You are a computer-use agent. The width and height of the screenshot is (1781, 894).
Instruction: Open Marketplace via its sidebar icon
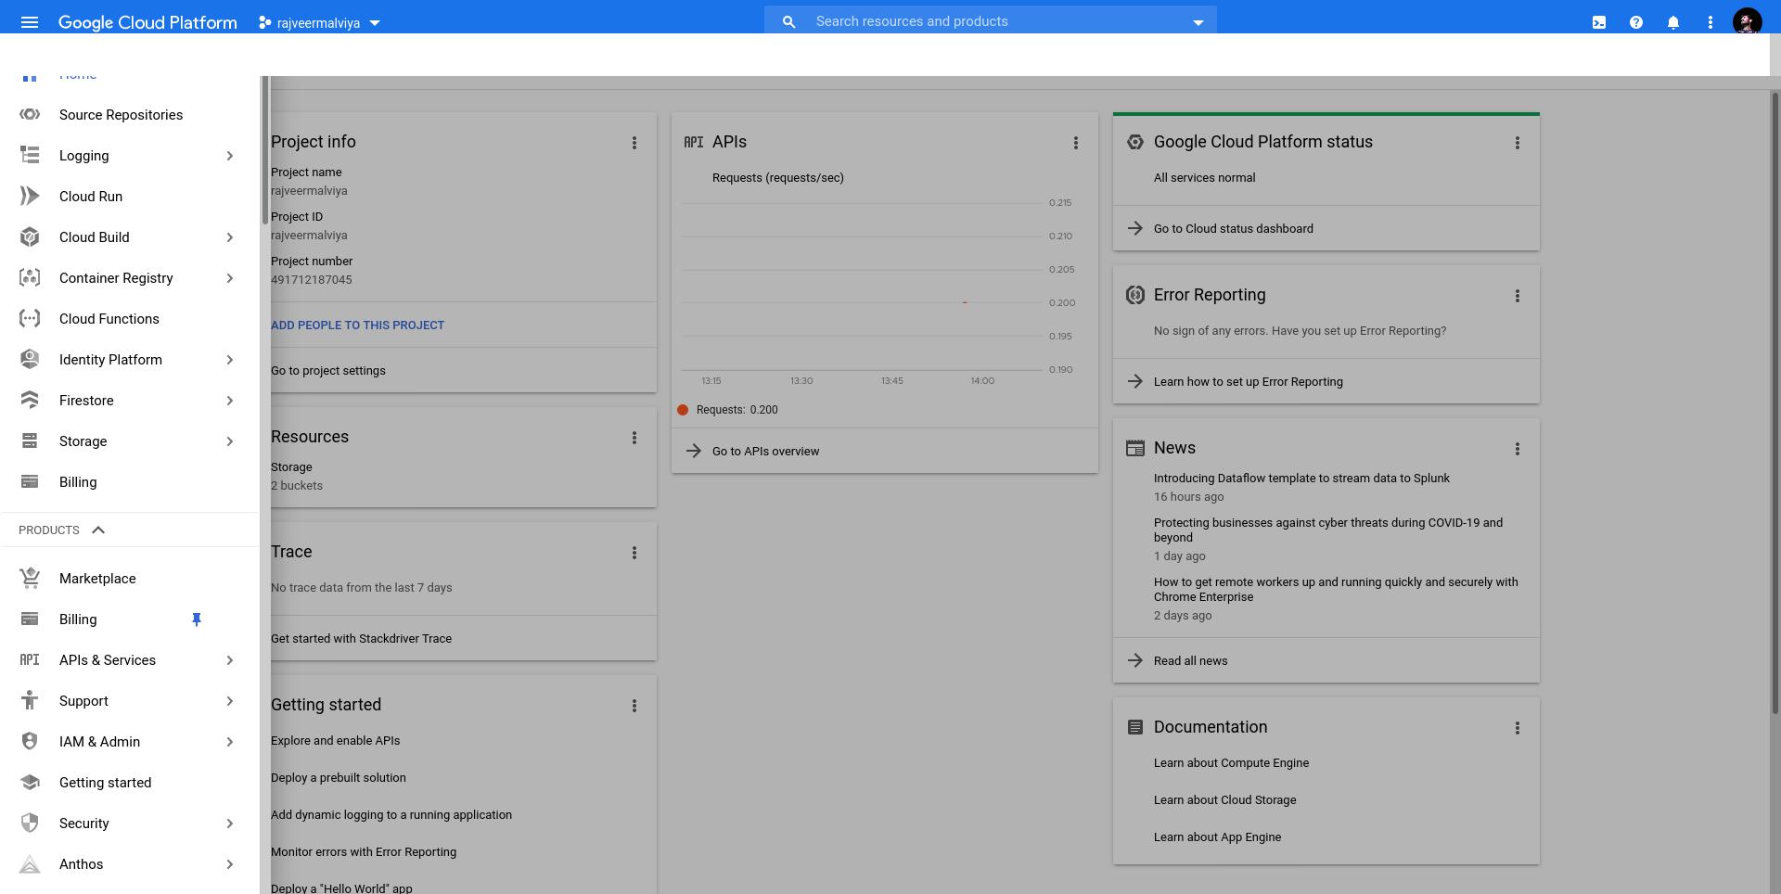coord(30,578)
